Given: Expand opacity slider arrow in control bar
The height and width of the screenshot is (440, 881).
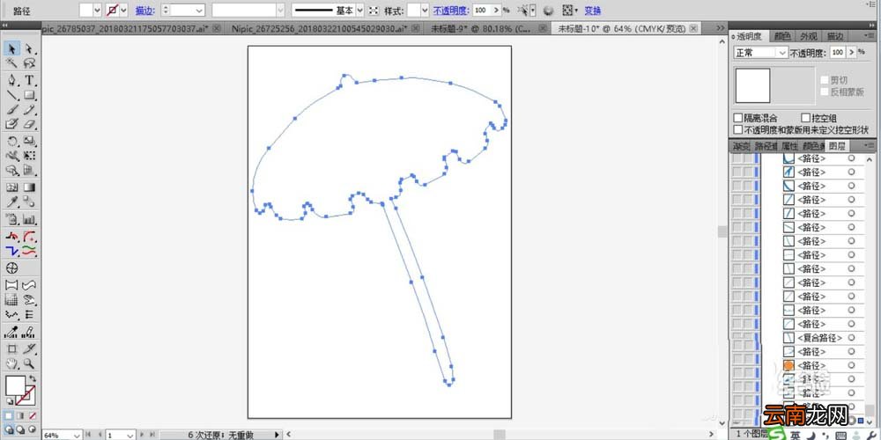Looking at the screenshot, I should tap(496, 10).
